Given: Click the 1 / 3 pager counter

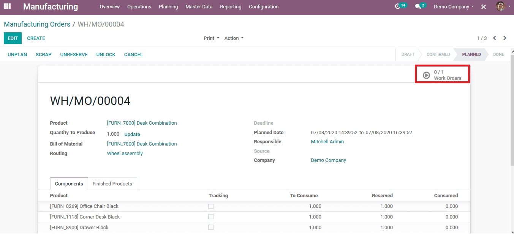Looking at the screenshot, I should [482, 38].
